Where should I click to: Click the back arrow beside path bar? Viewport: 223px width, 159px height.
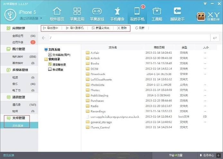43,38
